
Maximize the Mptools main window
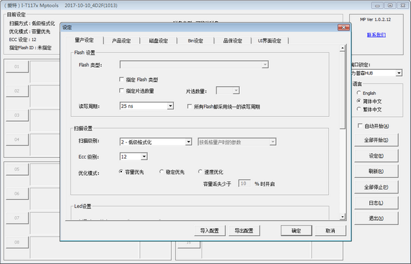click(390, 5)
